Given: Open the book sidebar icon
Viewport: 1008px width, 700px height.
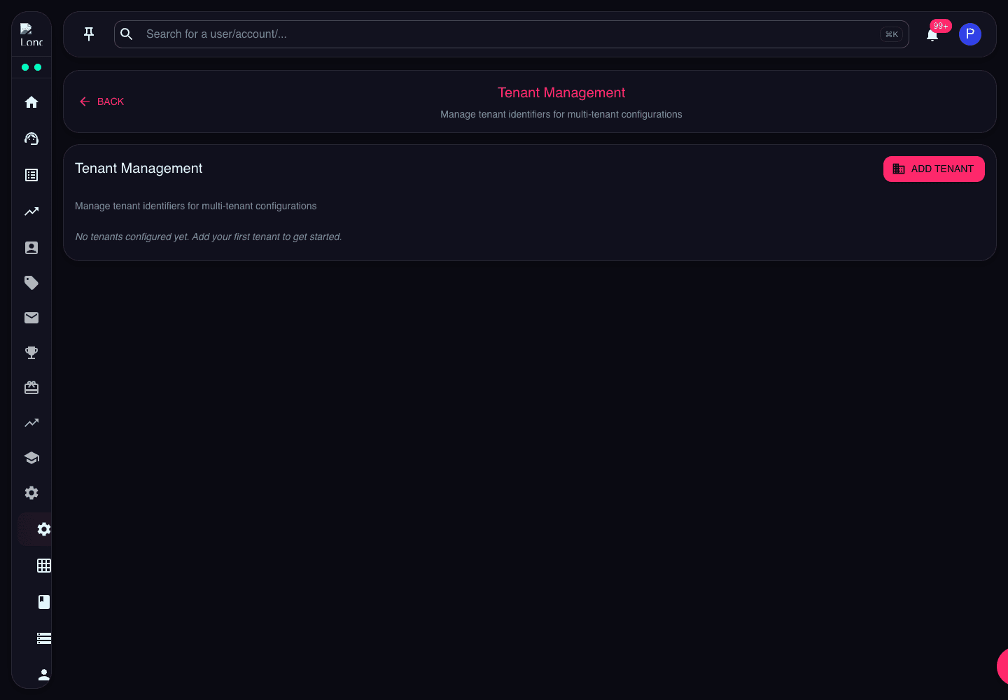Looking at the screenshot, I should 44,602.
